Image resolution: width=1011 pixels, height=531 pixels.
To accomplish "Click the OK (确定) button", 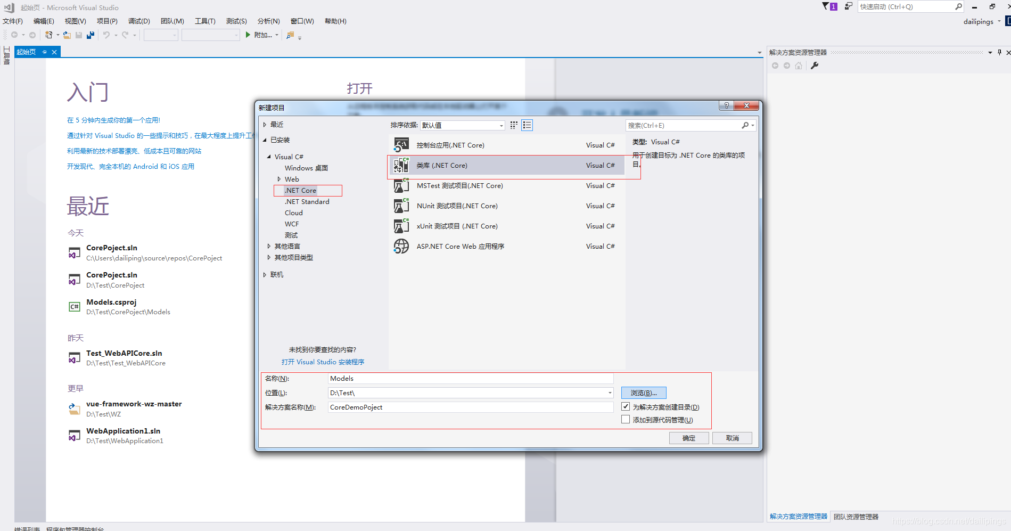I will [x=689, y=438].
